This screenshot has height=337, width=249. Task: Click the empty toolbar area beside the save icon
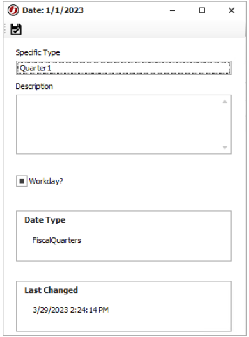(x=133, y=29)
